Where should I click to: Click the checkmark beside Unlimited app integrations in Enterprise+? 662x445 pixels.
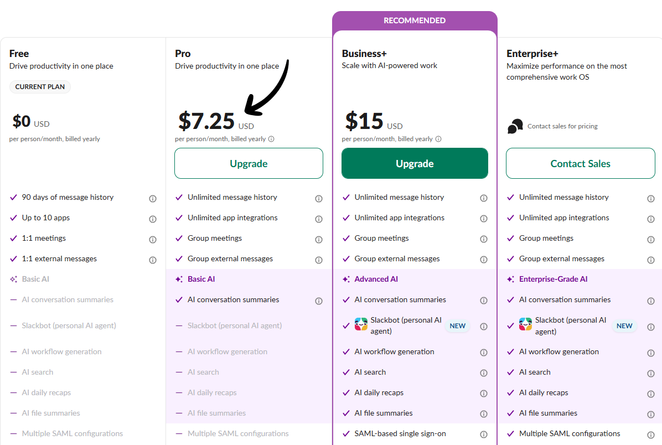(x=510, y=218)
